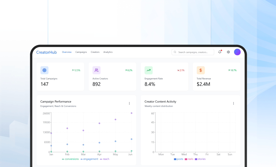Select the Active Creators people icon
This screenshot has width=276, height=167.
(96, 70)
